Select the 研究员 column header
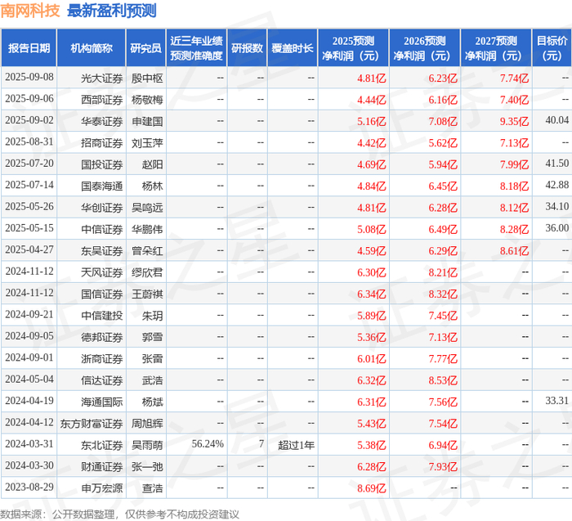This screenshot has width=572, height=521. pos(146,48)
